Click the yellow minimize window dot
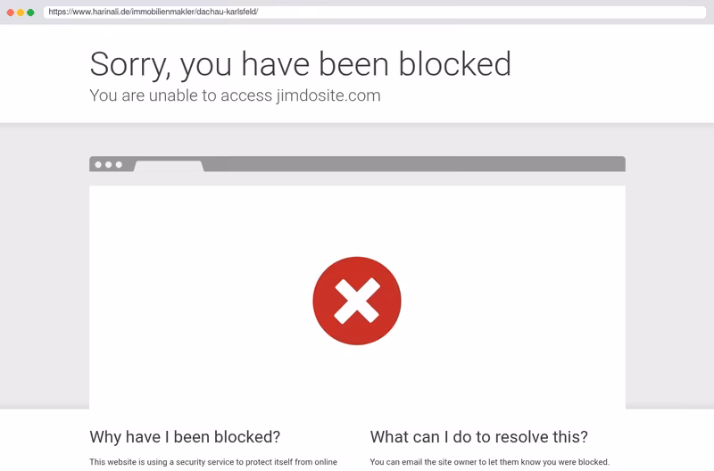Image resolution: width=714 pixels, height=471 pixels. [21, 12]
